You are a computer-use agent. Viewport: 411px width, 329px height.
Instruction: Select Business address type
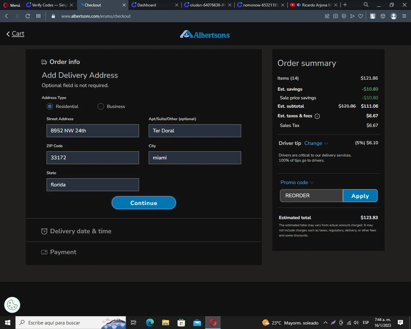pos(101,106)
